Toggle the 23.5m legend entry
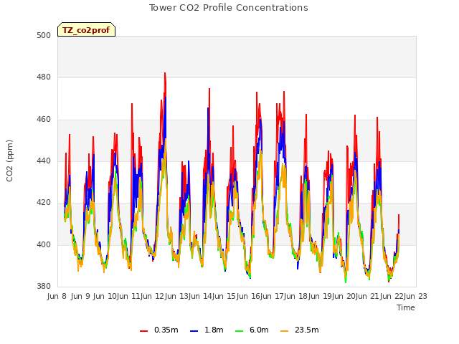 tap(299, 330)
